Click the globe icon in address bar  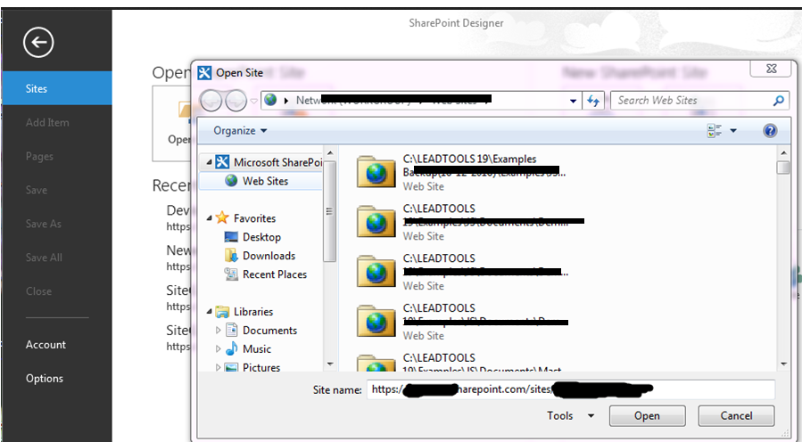click(270, 100)
